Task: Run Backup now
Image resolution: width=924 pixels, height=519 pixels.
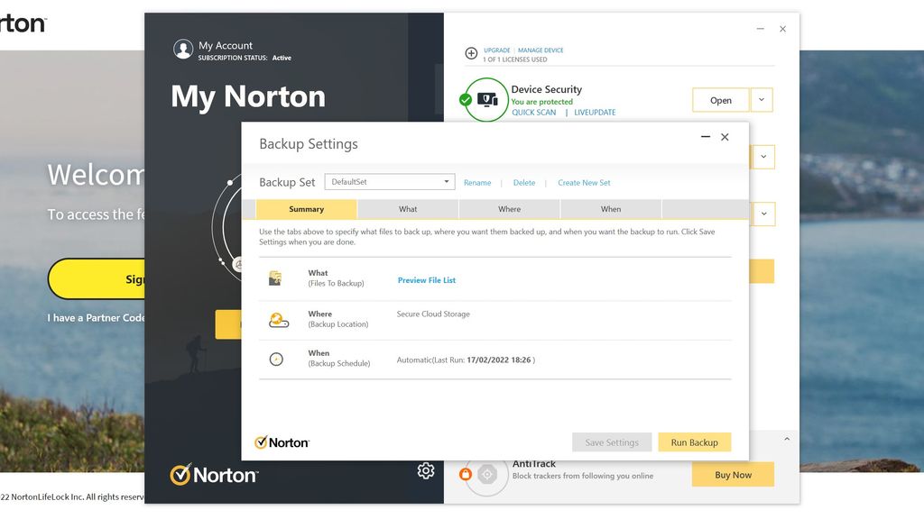Action: point(694,442)
